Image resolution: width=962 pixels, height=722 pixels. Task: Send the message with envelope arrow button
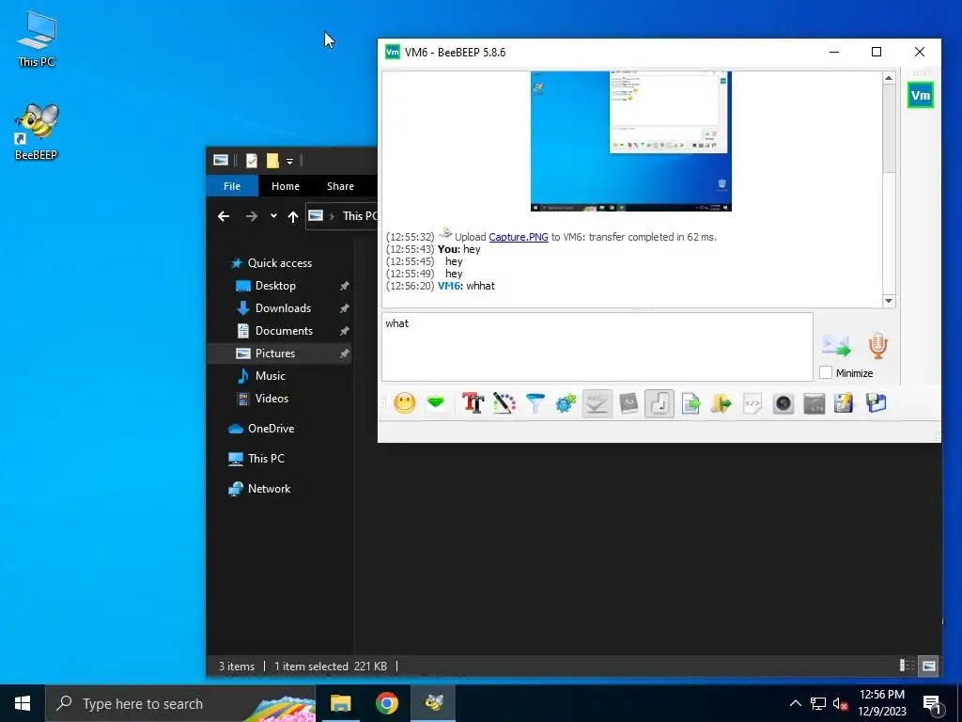[x=837, y=346]
